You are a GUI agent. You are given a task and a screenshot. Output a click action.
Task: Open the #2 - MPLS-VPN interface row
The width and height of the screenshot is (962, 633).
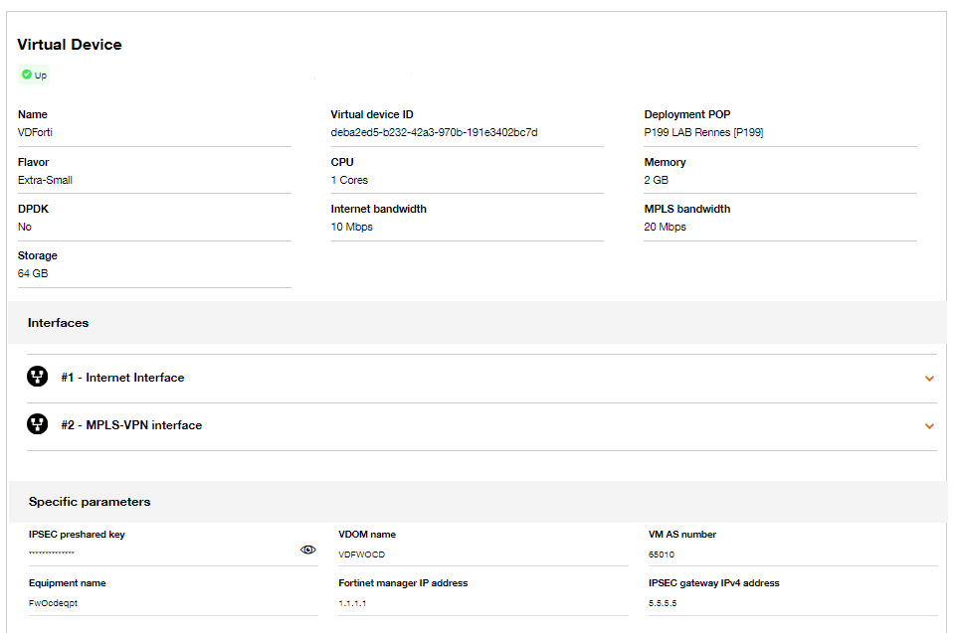(481, 426)
